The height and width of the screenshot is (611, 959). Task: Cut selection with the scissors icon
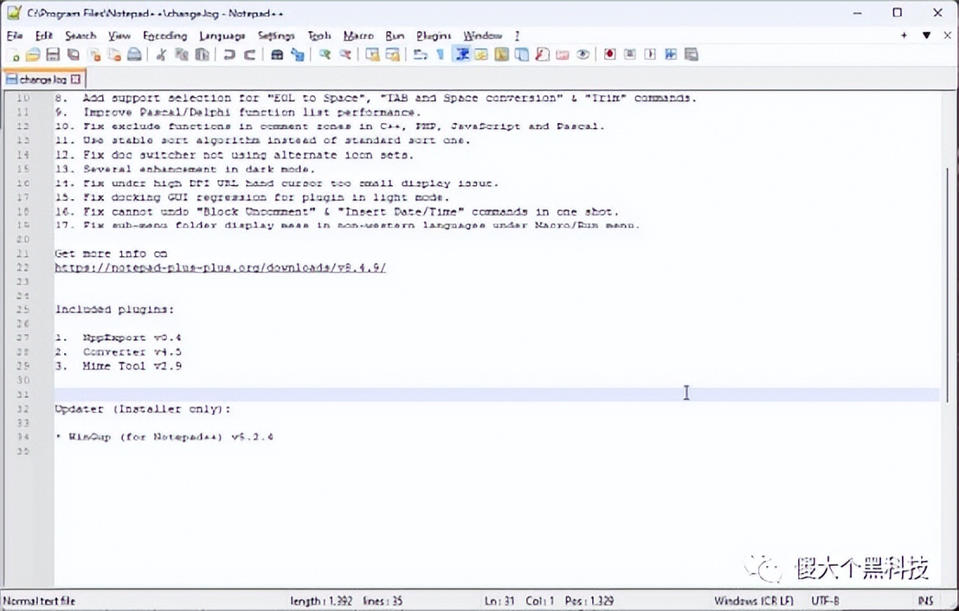coord(161,55)
